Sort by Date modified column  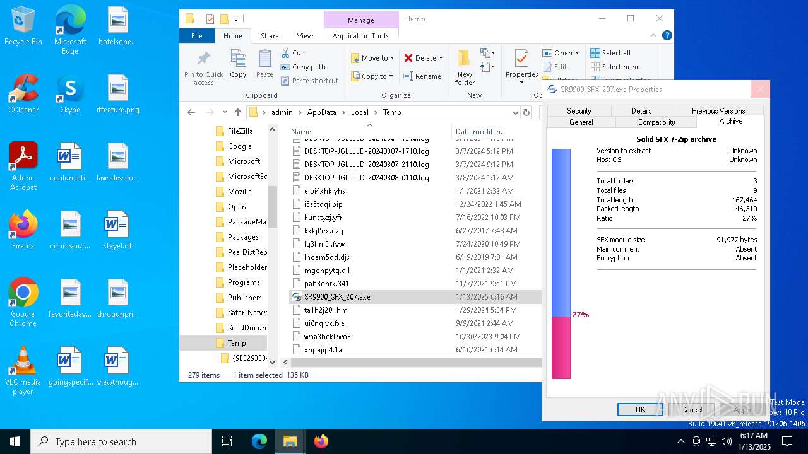[x=479, y=132]
